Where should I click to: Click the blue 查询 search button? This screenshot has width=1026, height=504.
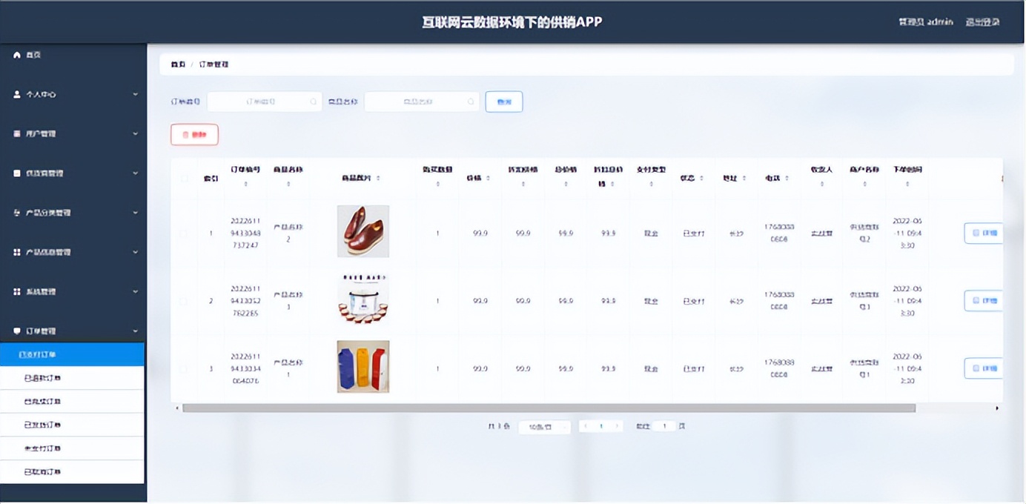(503, 102)
